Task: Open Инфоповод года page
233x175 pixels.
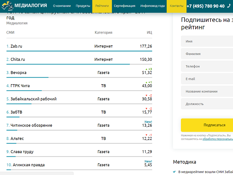Action: click(x=153, y=6)
